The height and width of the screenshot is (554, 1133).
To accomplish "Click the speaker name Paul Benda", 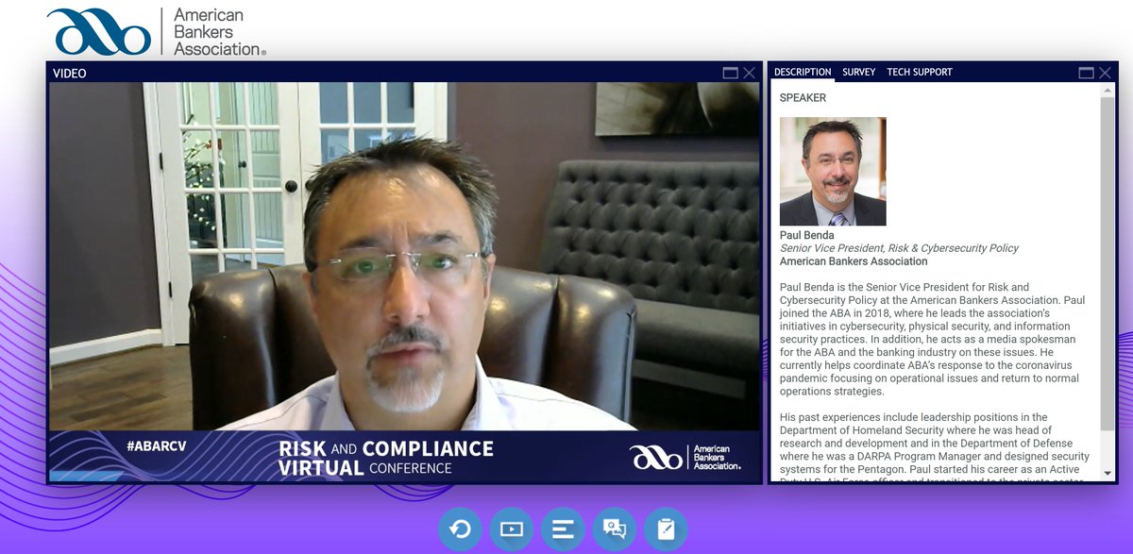I will click(807, 235).
